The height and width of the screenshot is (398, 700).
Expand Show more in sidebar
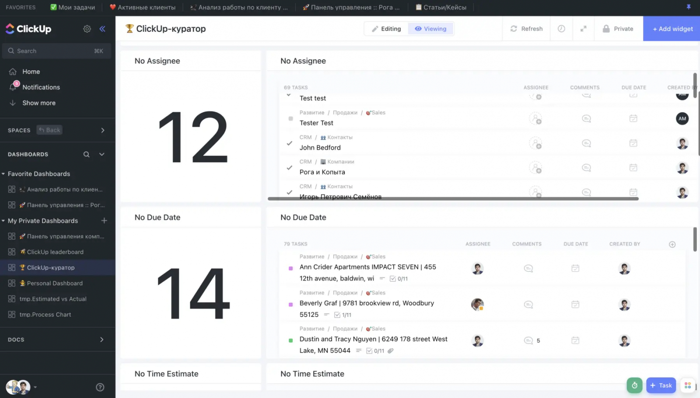(39, 103)
